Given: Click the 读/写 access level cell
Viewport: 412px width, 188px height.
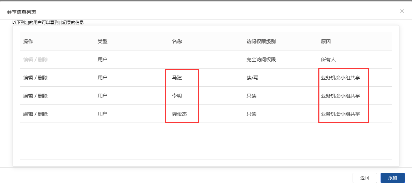Looking at the screenshot, I should [x=252, y=78].
